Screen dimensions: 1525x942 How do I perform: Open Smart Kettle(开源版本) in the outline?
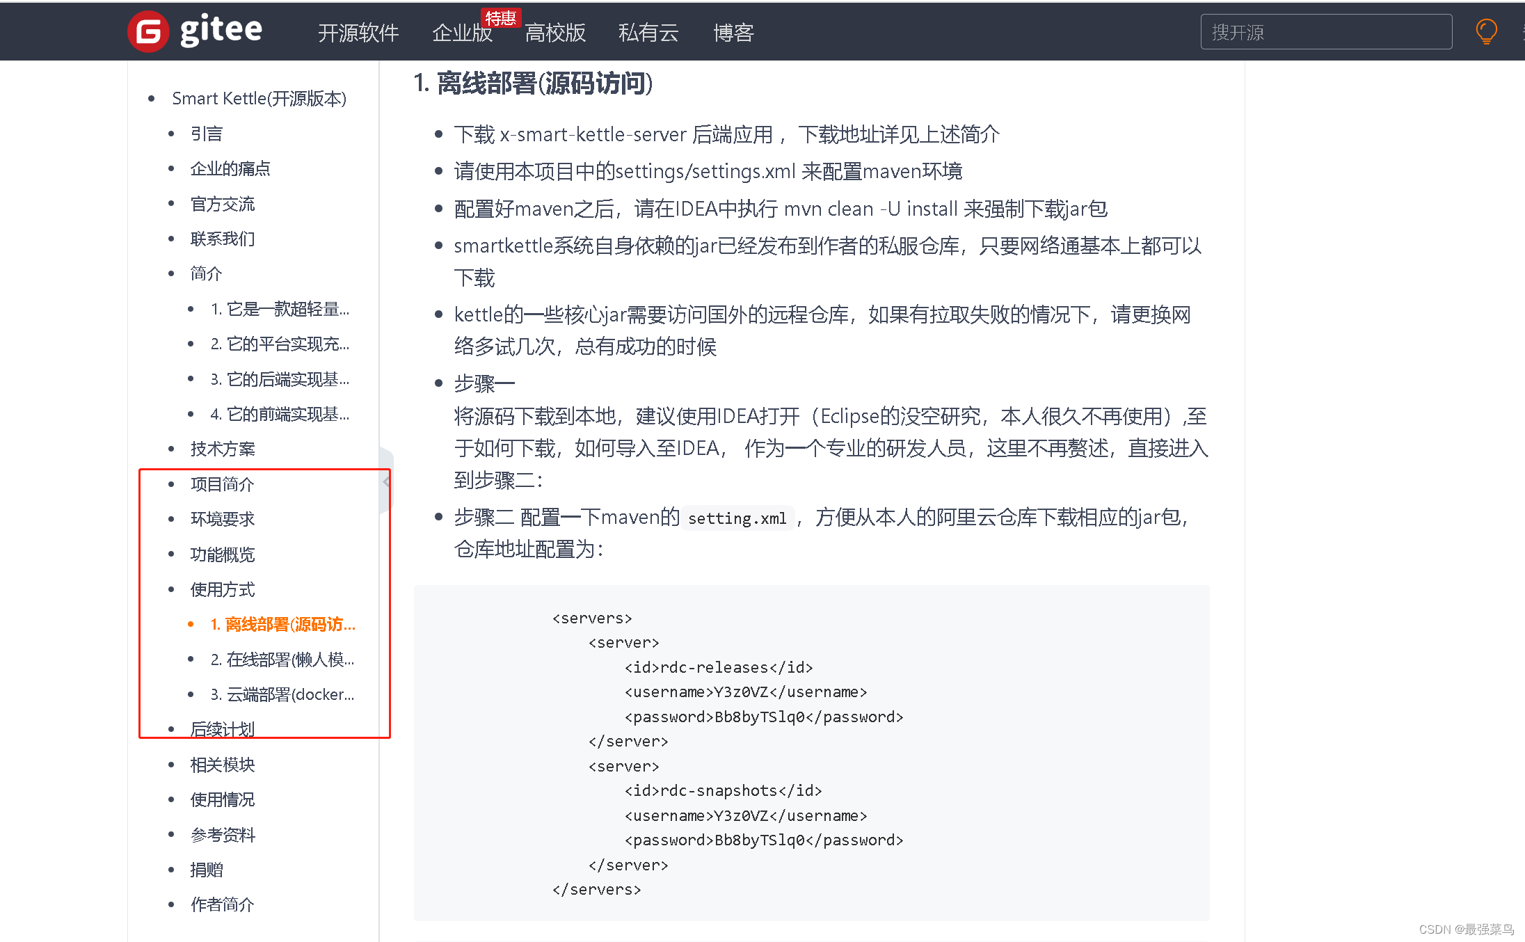coord(259,99)
